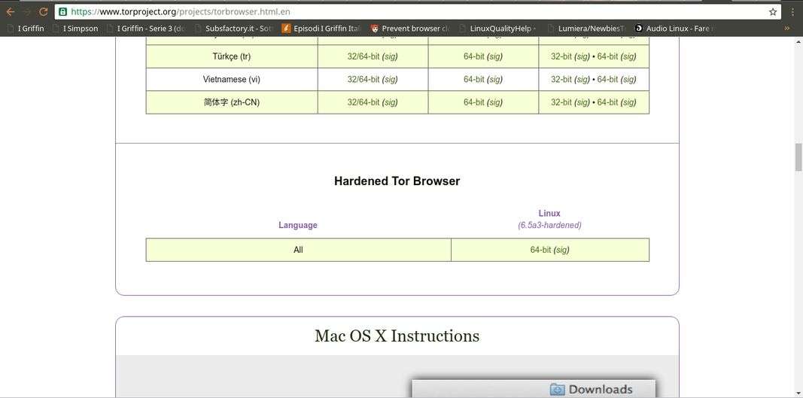Click the 'Türkçe (tr)' language cell
The width and height of the screenshot is (803, 398).
coord(232,56)
